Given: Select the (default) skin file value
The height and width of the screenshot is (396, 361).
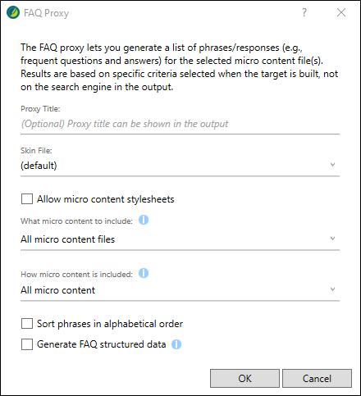Looking at the screenshot, I should click(x=39, y=166).
